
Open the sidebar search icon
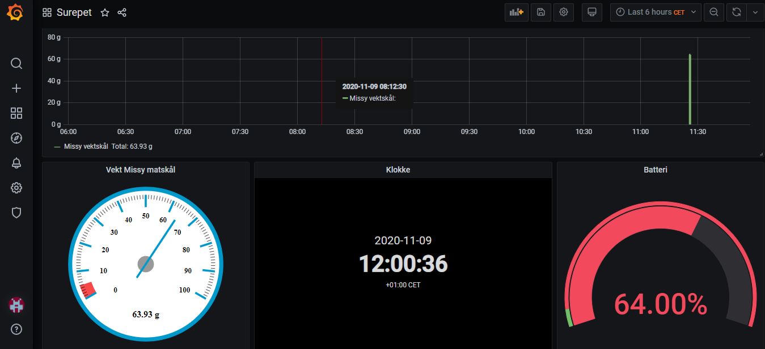pyautogui.click(x=16, y=63)
